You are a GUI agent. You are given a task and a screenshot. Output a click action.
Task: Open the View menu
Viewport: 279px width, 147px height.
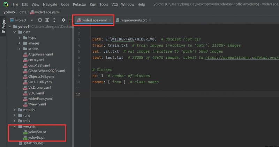35,4
